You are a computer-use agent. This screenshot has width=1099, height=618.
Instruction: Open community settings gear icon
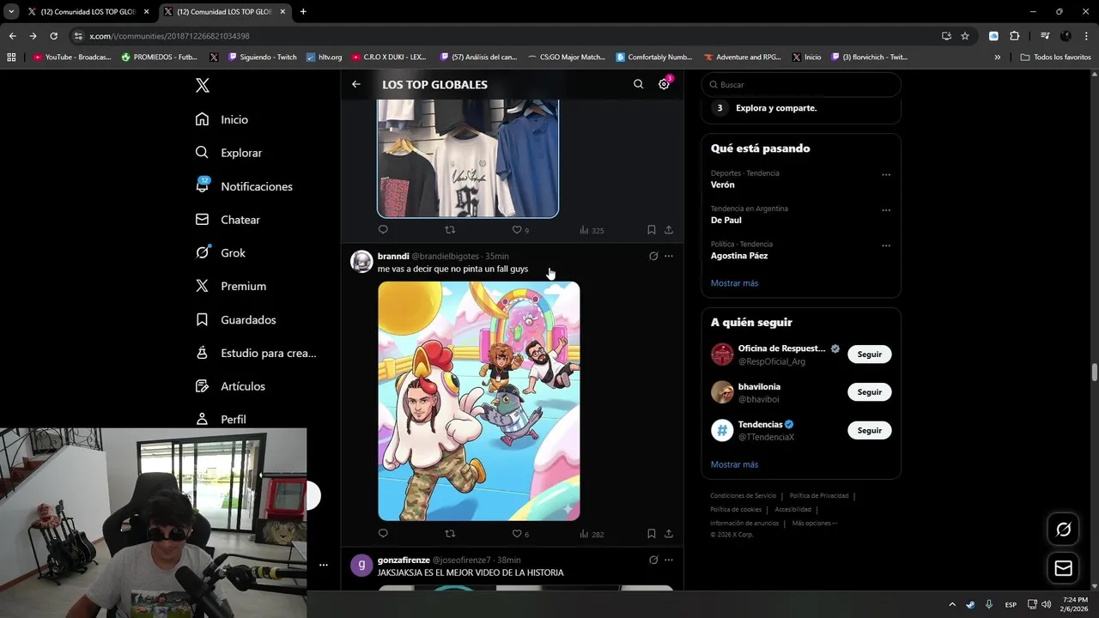[x=664, y=84]
